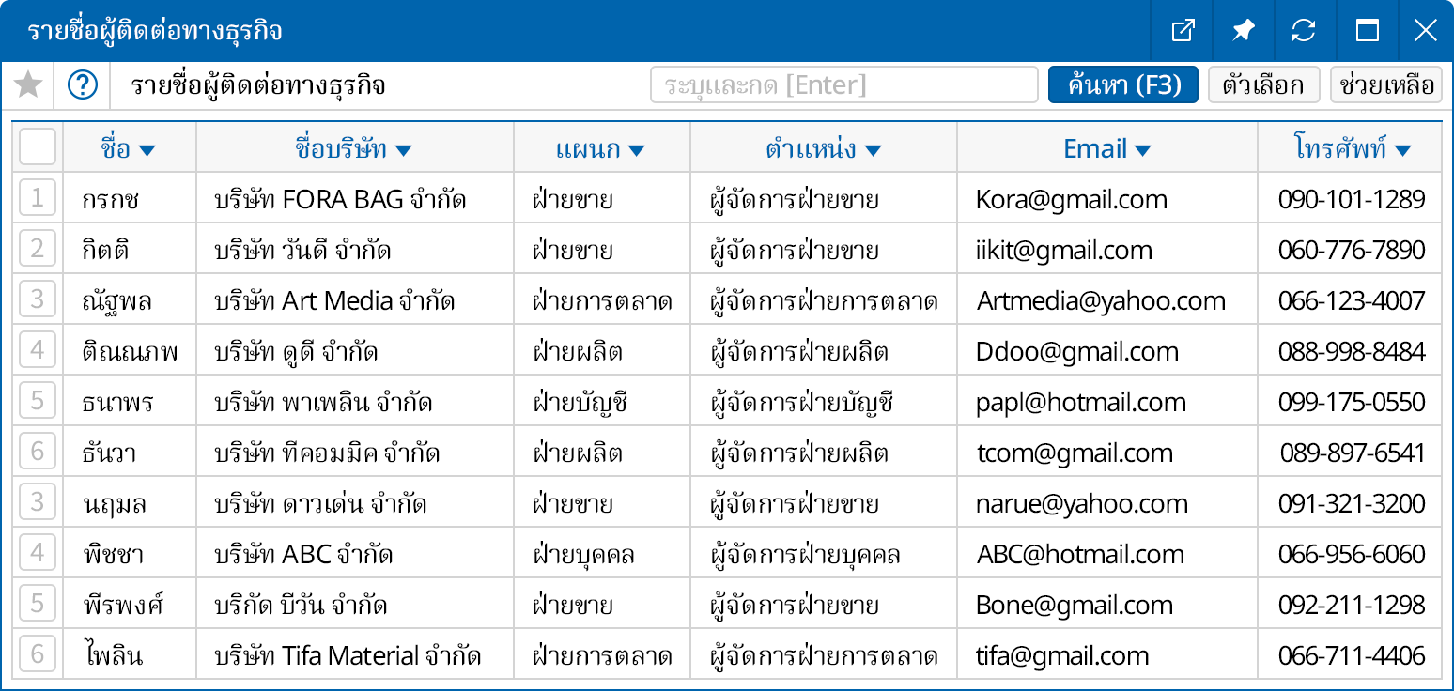Toggle row checkbox for ไพลิน

[38, 654]
